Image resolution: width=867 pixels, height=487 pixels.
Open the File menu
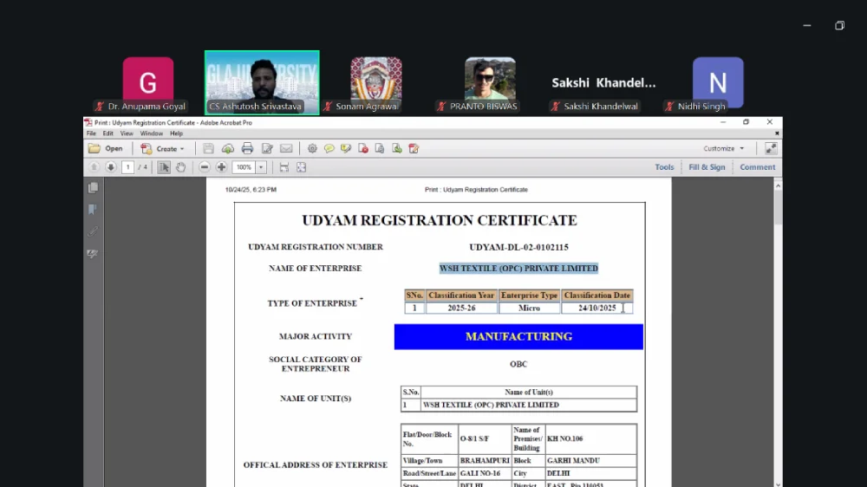point(91,133)
